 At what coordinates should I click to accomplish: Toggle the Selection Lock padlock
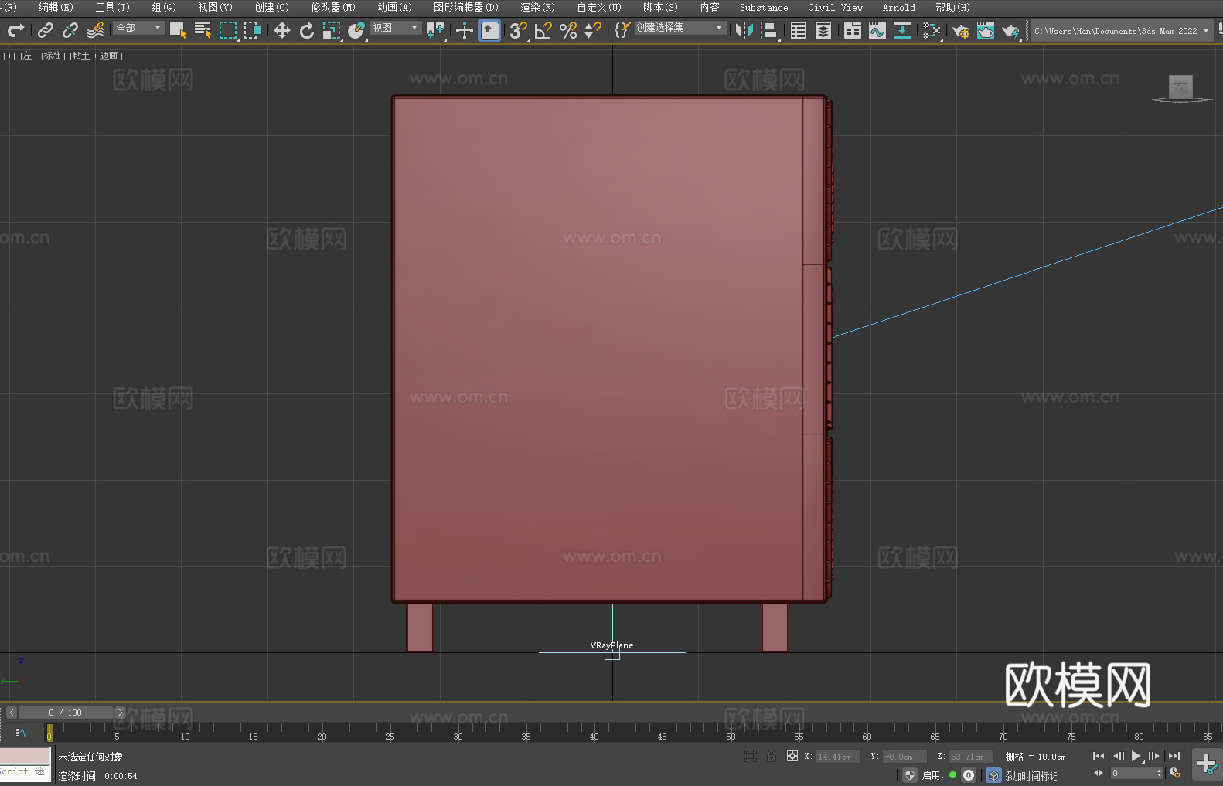(x=772, y=756)
